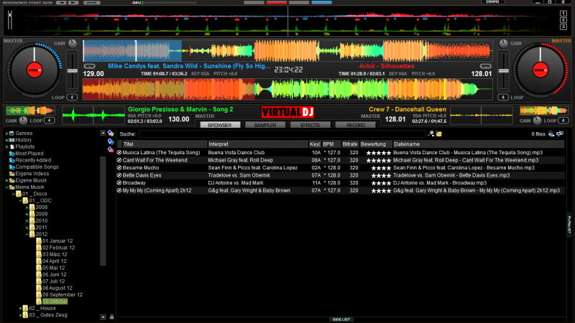The image size is (575, 323).
Task: Collapse the 01 _ Disco folder
Action: pos(14,194)
